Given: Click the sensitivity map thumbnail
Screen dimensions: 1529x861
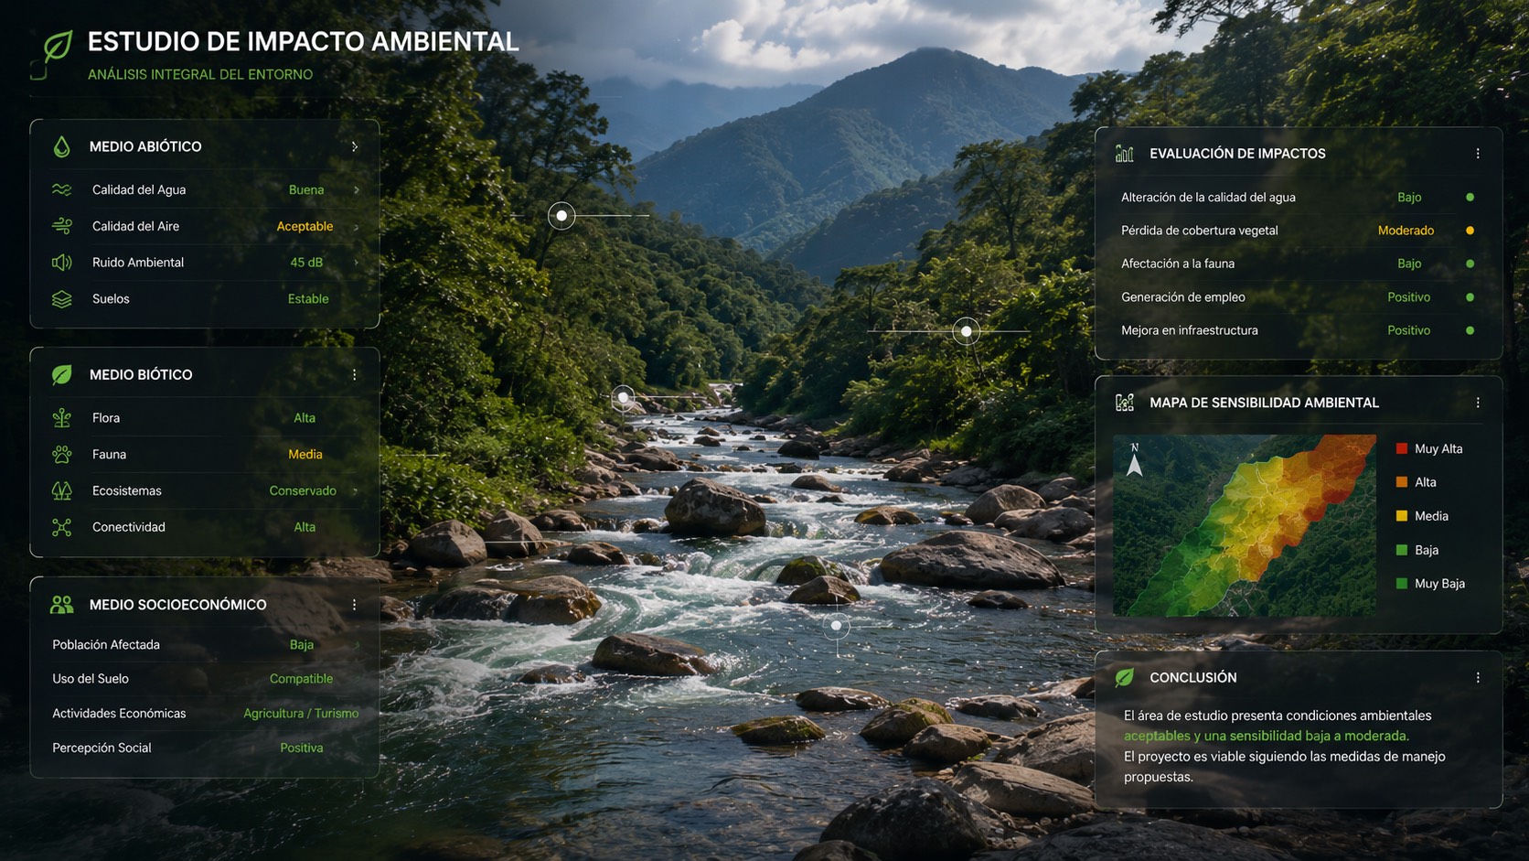Looking at the screenshot, I should tap(1245, 525).
